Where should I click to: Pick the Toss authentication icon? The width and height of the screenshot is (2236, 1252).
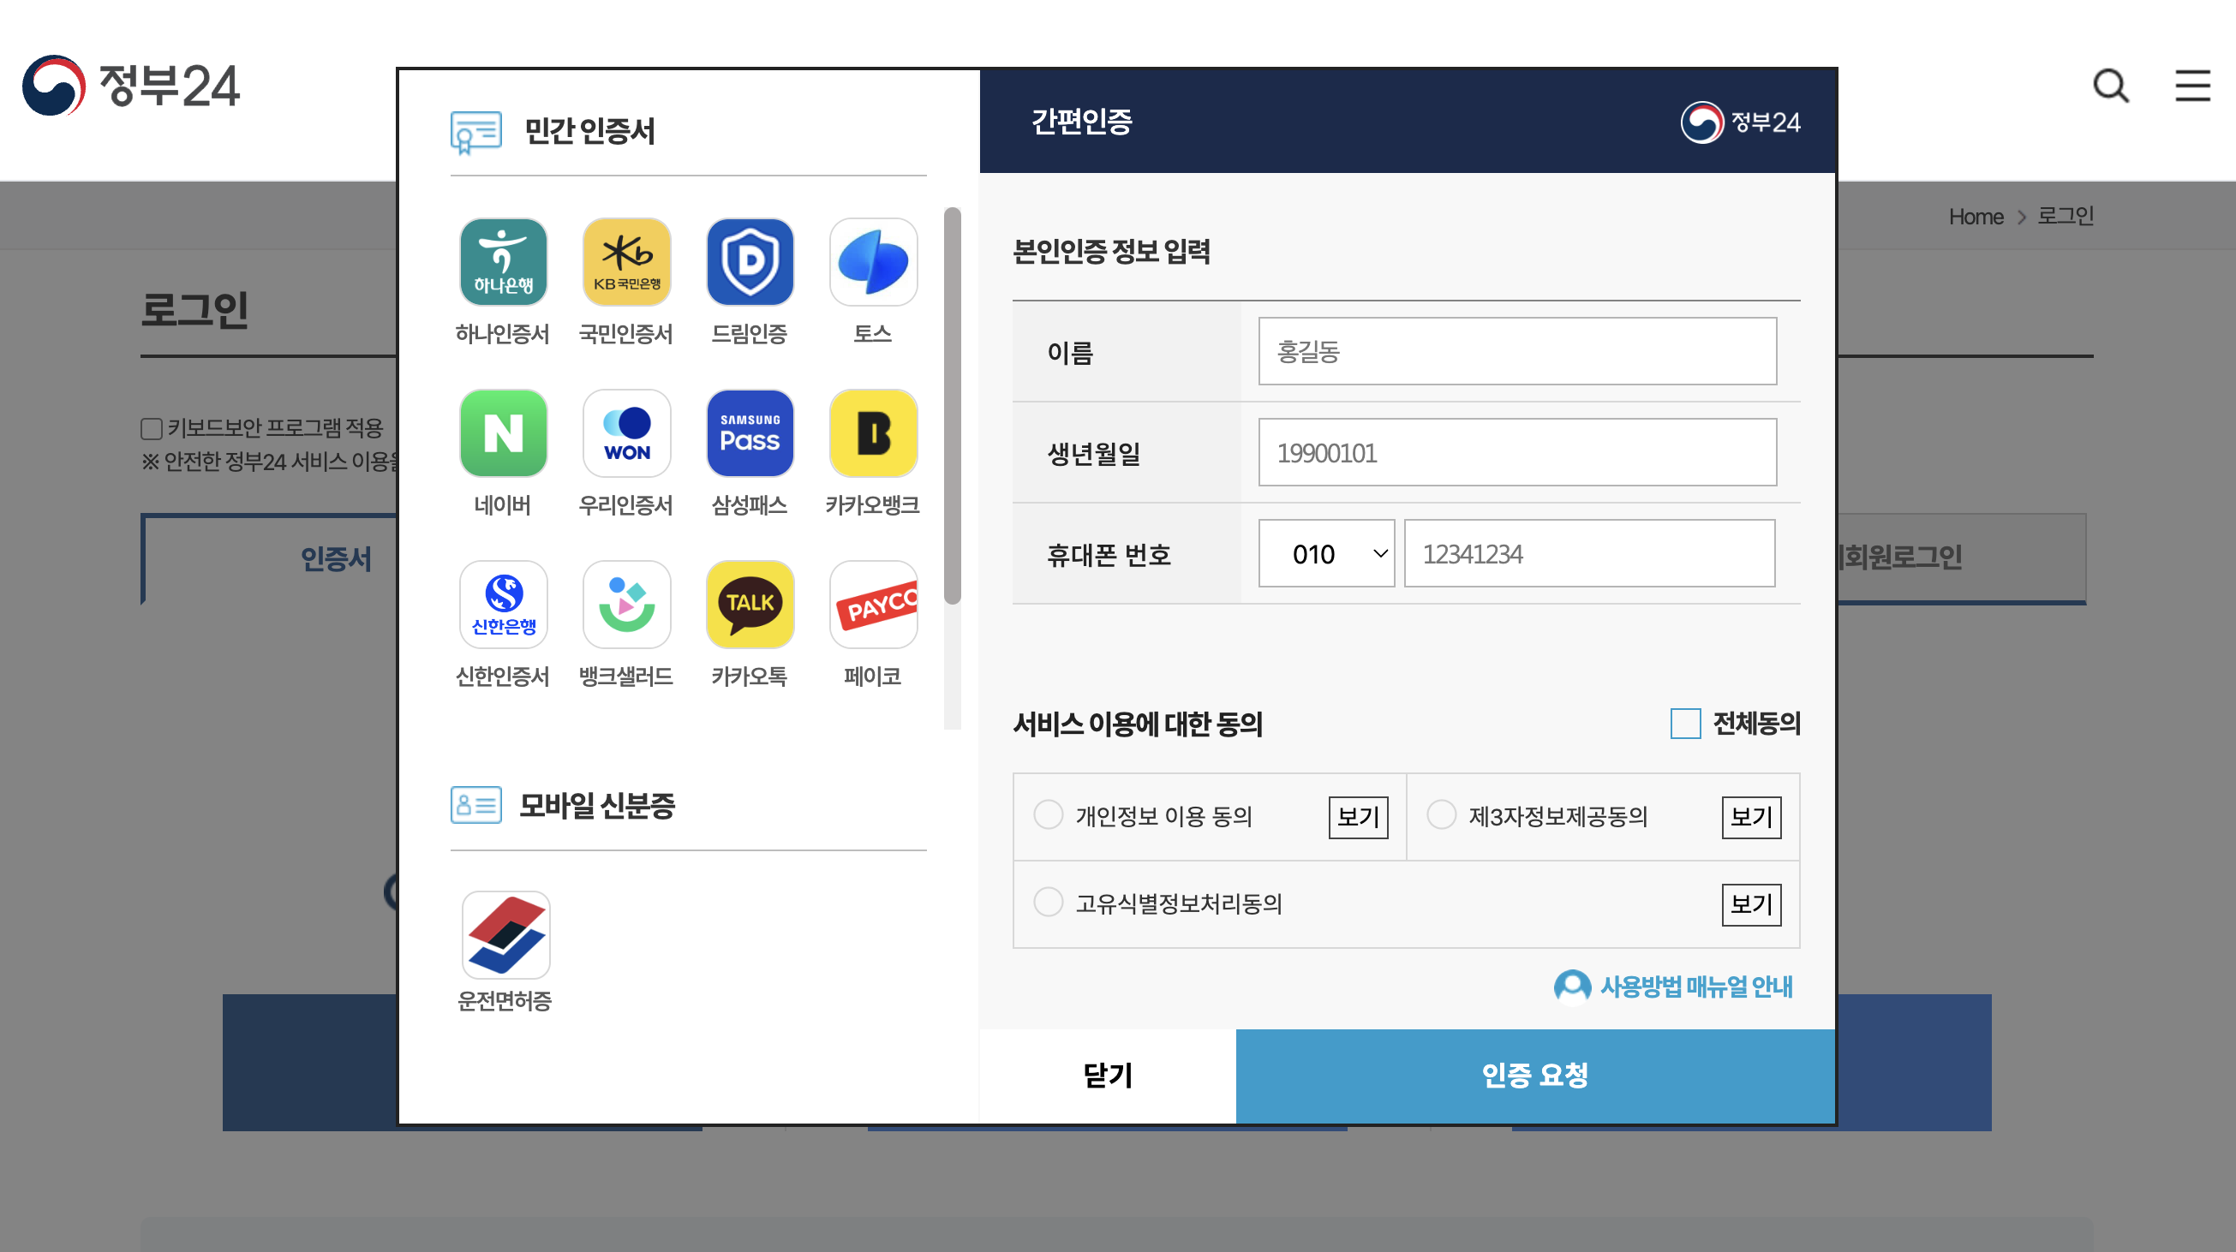[x=873, y=262]
